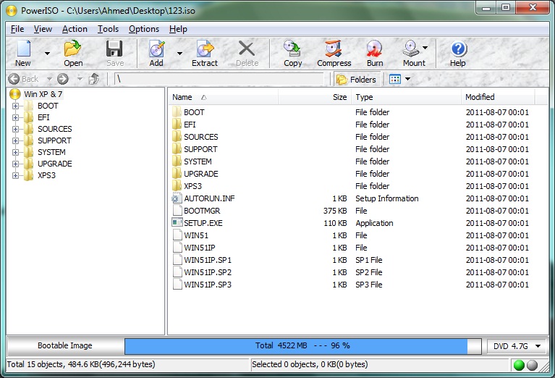Click the Delete X toolbar icon
Viewport: 555px width, 378px height.
[x=247, y=49]
